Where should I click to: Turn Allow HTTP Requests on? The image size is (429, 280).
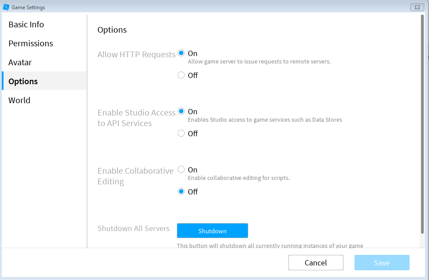click(181, 53)
